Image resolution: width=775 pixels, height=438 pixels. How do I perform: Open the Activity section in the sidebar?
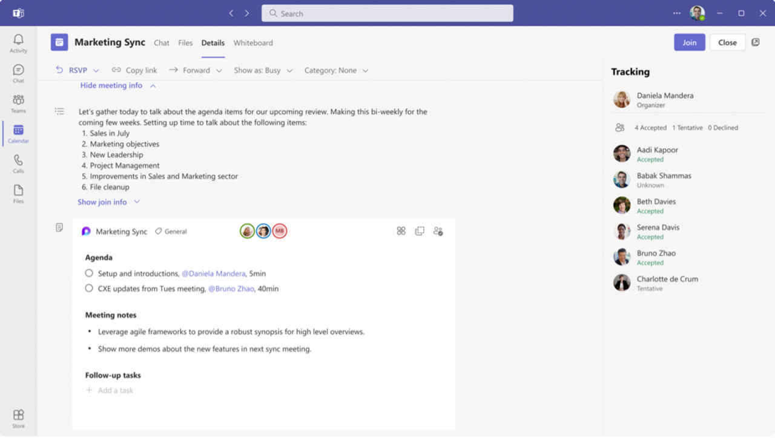(x=18, y=41)
